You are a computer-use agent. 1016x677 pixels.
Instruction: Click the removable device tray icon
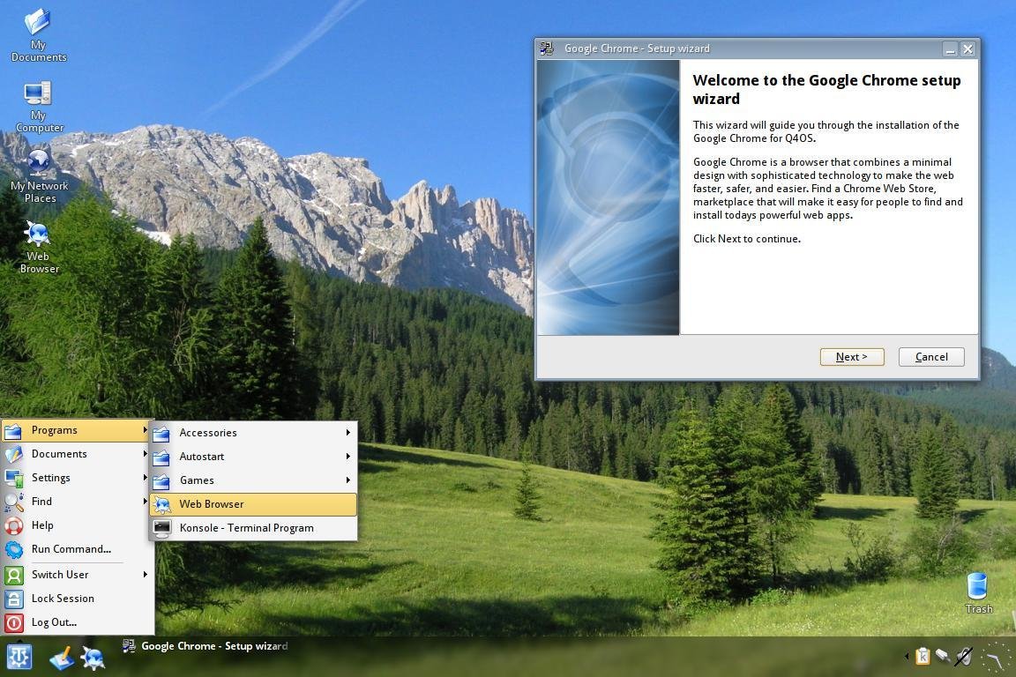pyautogui.click(x=943, y=656)
